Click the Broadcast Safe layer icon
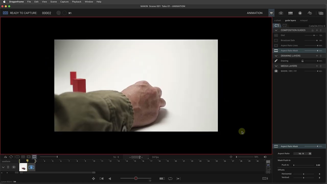Viewport: 327px width, 184px height. coord(276,40)
